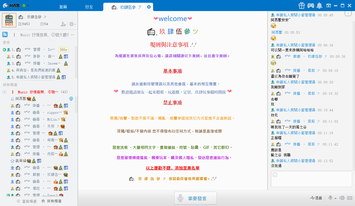Toggle the speaker mute icon
355x206 pixels.
(x=342, y=198)
